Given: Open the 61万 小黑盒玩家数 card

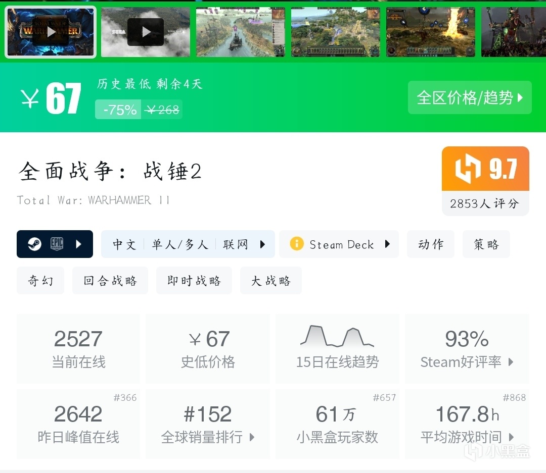Looking at the screenshot, I should coord(337,424).
